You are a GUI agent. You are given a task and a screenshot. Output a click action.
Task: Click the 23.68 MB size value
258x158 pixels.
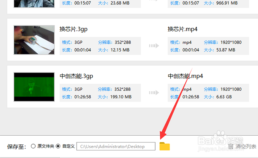click(x=120, y=3)
